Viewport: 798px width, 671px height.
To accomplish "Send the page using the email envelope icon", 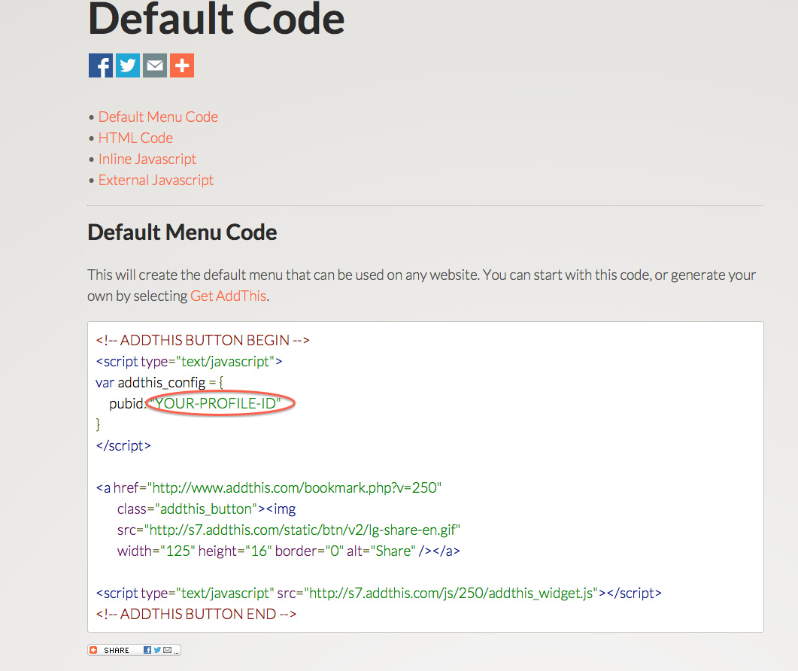I will 155,65.
